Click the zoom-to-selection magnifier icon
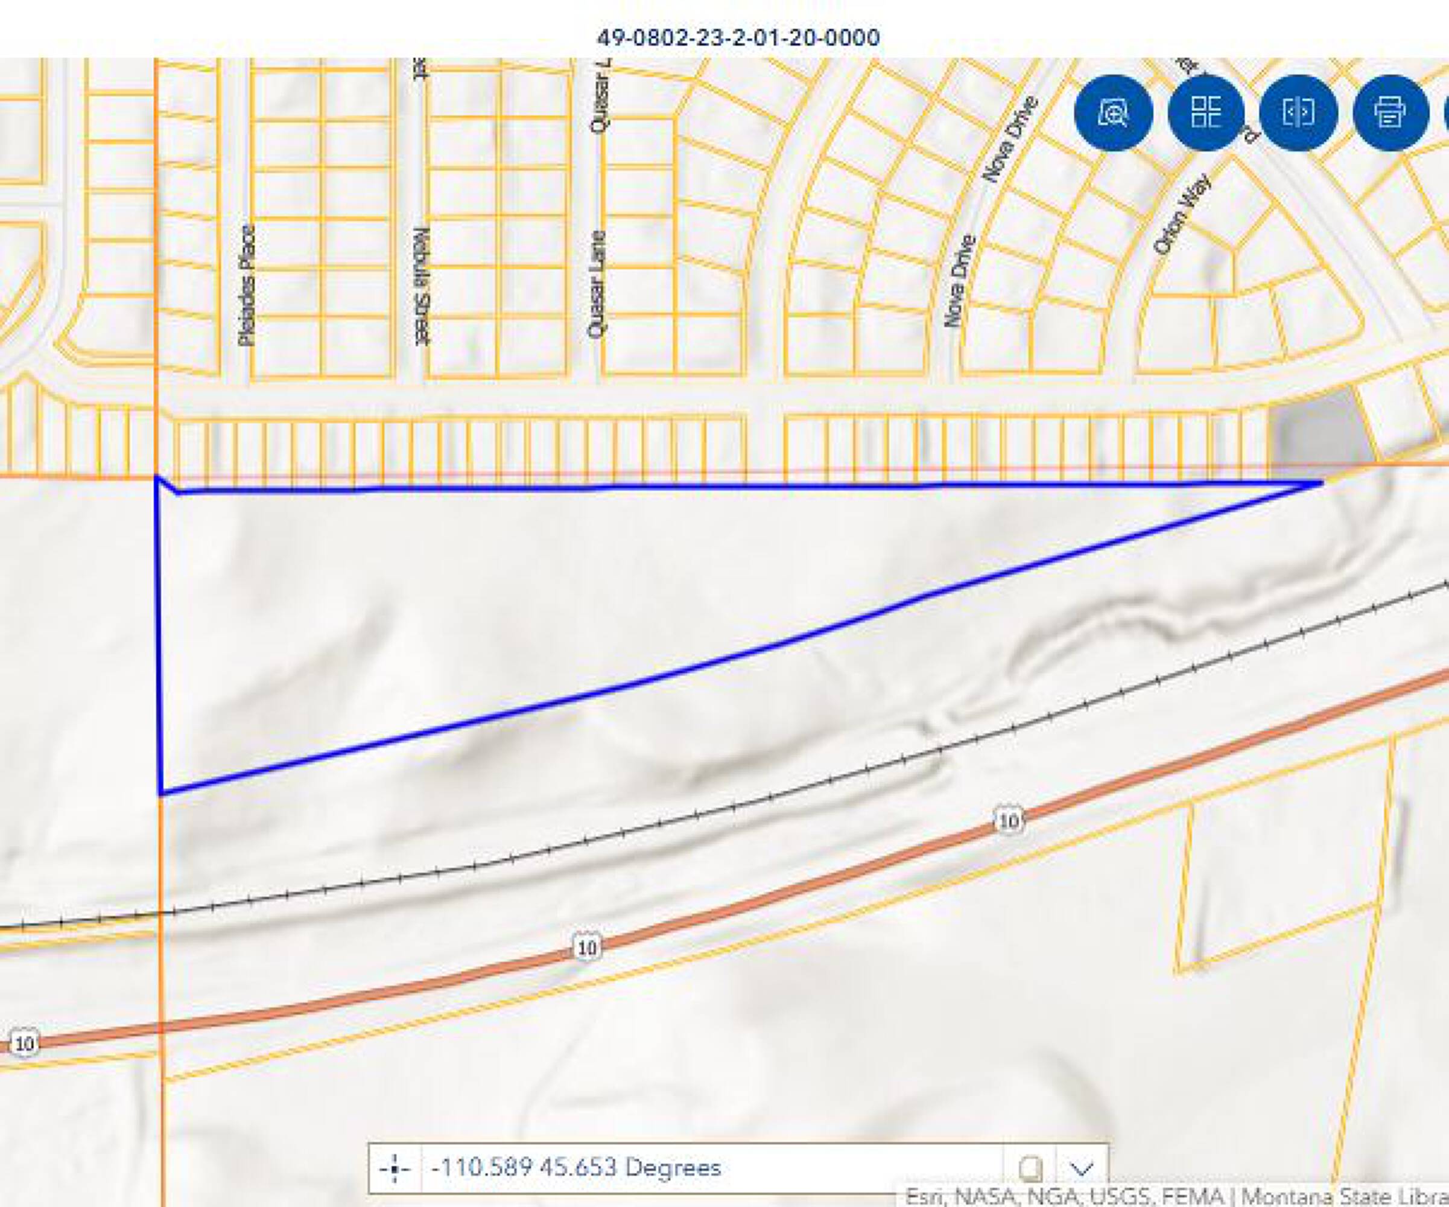1449x1207 pixels. 1113,112
